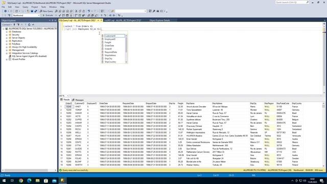
Task: Open Microsoft Edge from taskbar
Action: click(29, 180)
